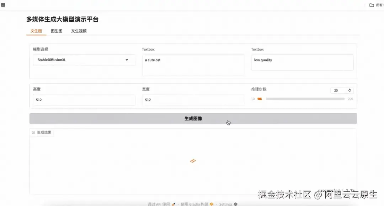Viewport: 384px width, 206px height.
Task: Click the 生成图像 button
Action: point(193,118)
